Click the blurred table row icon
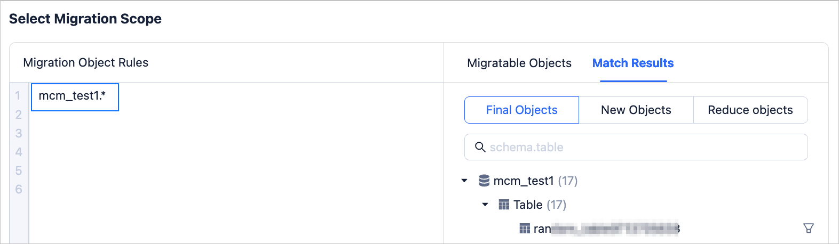The width and height of the screenshot is (839, 244). coord(525,229)
